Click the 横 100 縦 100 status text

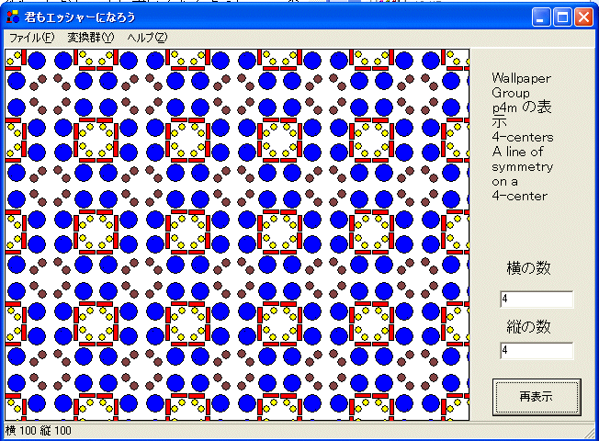(39, 431)
